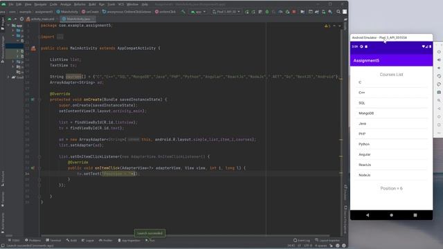Click the Rerun app icon in toolbar
Image resolution: width=443 pixels, height=249 pixels.
coord(247,12)
